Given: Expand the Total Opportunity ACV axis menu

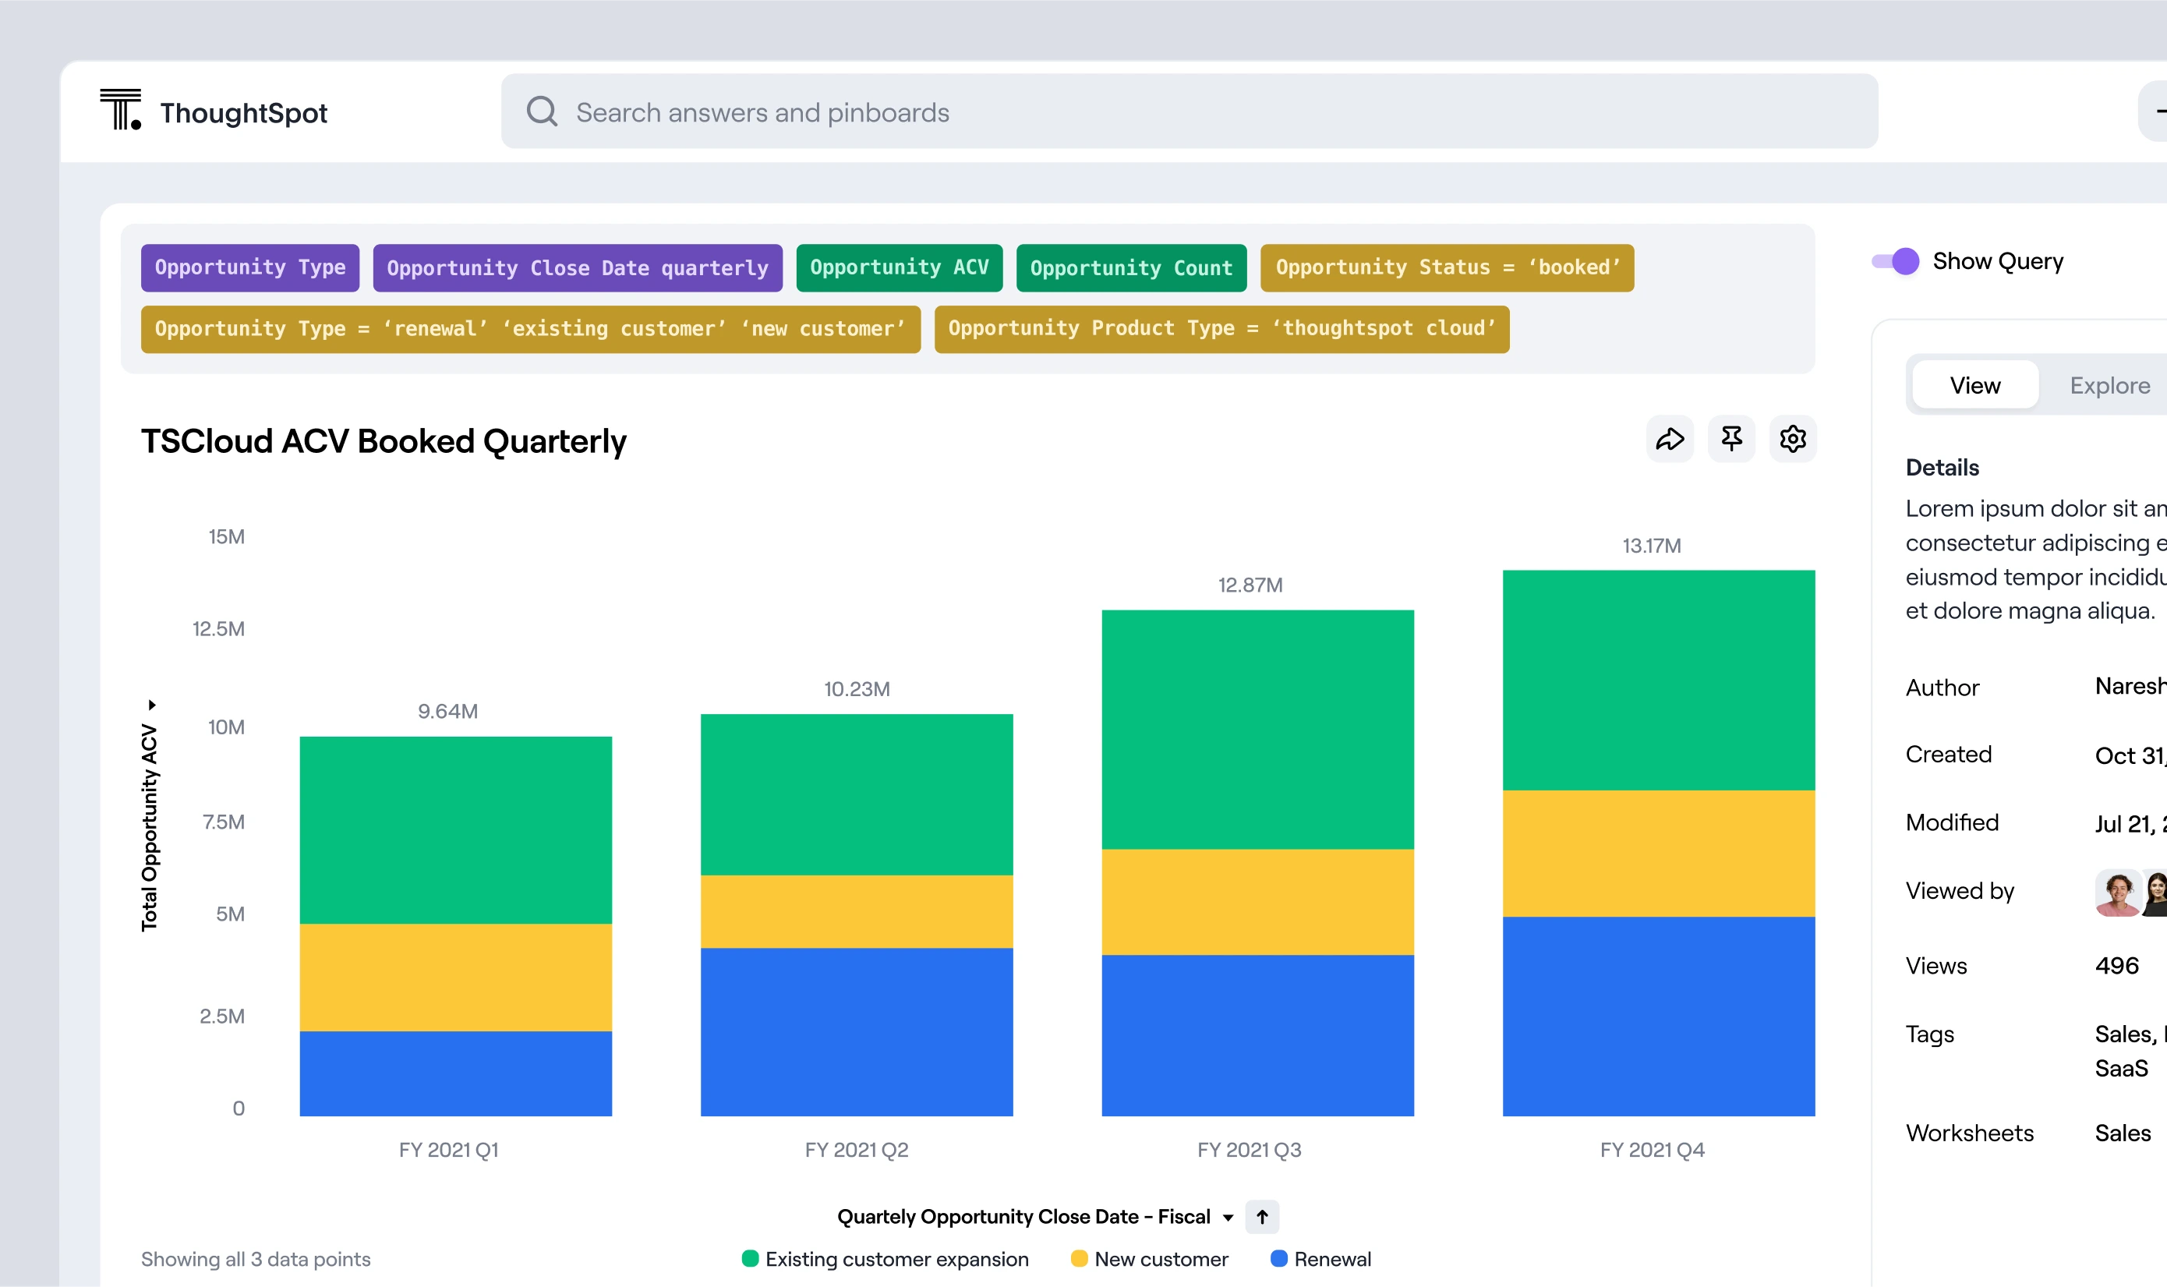Looking at the screenshot, I should point(152,704).
